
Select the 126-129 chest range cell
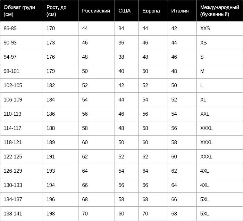pos(22,171)
